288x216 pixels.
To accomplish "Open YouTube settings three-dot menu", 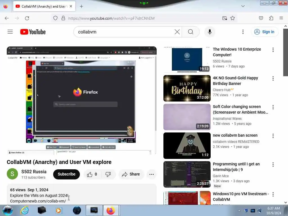I will click(x=243, y=32).
